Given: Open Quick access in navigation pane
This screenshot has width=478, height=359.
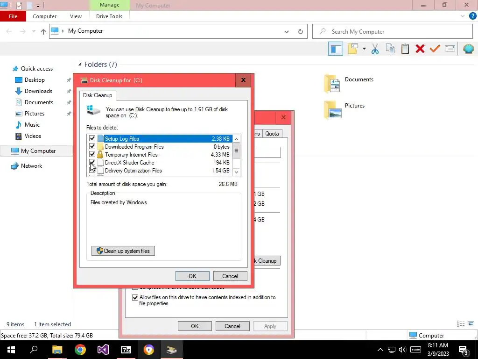Looking at the screenshot, I should click(x=36, y=69).
